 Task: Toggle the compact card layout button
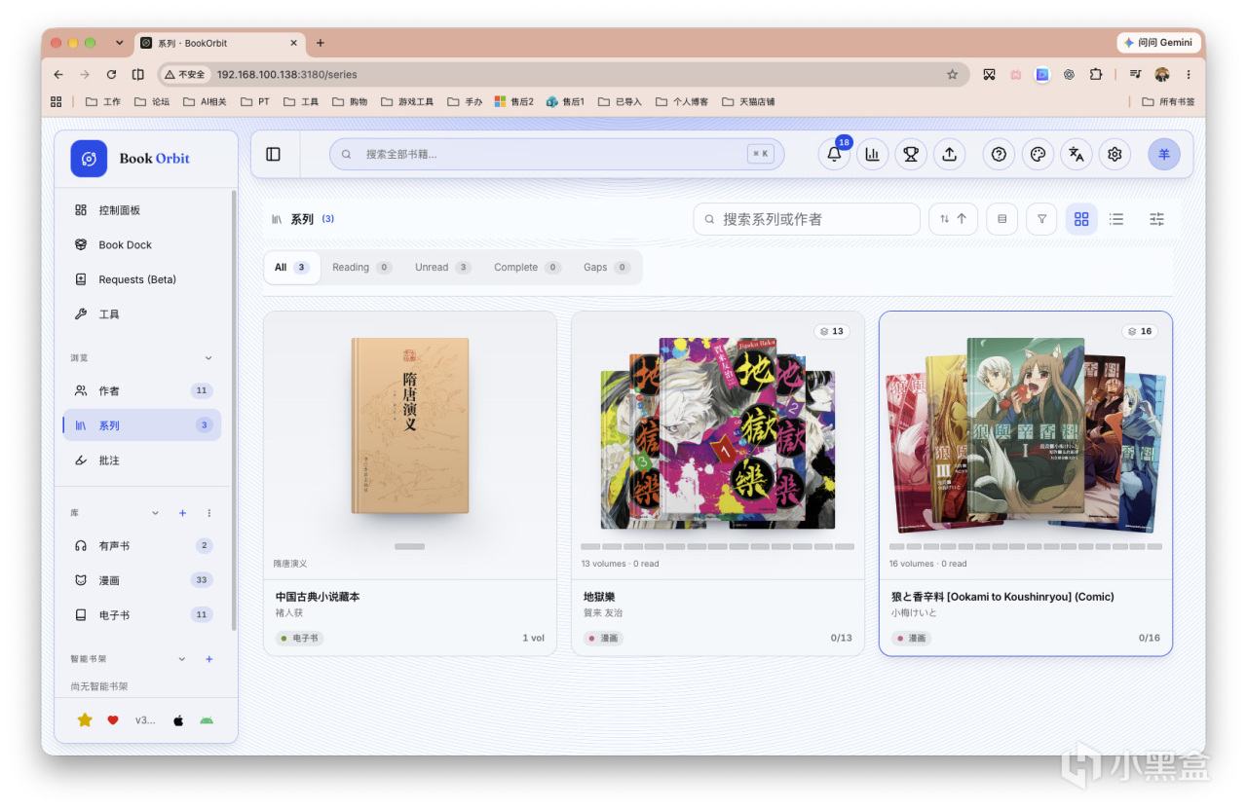tap(1002, 219)
